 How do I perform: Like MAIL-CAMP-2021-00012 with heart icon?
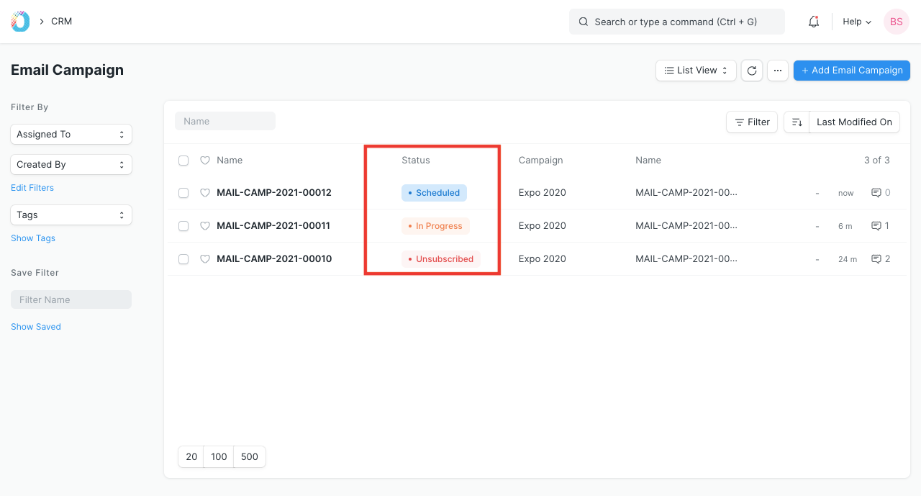pos(205,193)
